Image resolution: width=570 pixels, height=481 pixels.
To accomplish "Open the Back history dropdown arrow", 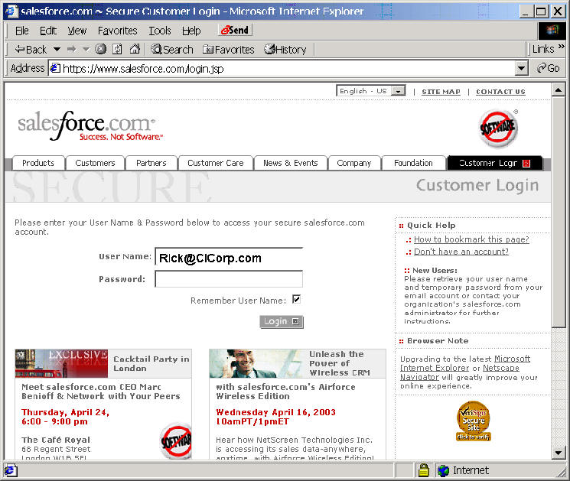I will click(x=57, y=49).
